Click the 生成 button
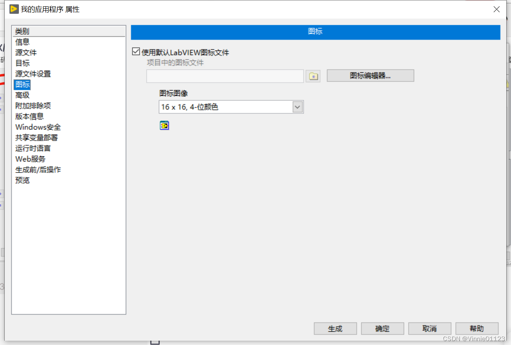The height and width of the screenshot is (345, 511). click(335, 328)
